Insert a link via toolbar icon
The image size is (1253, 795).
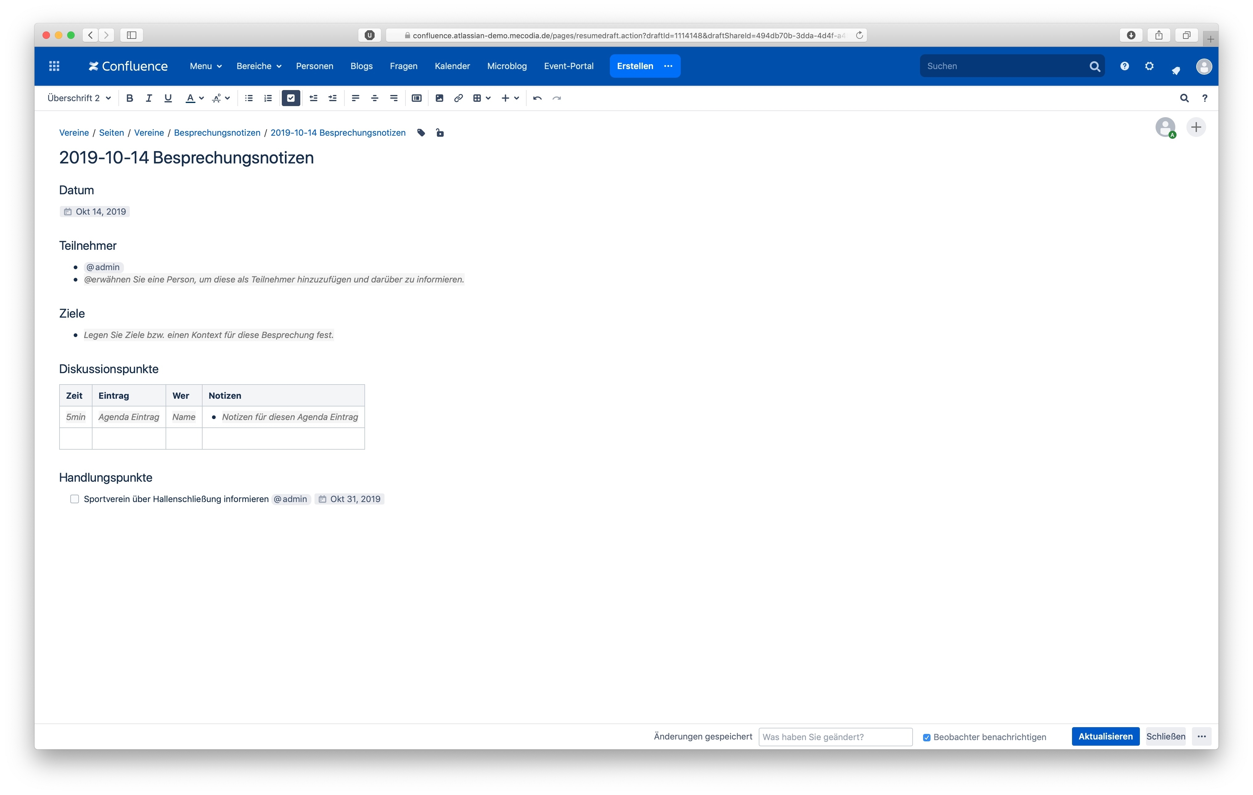458,98
